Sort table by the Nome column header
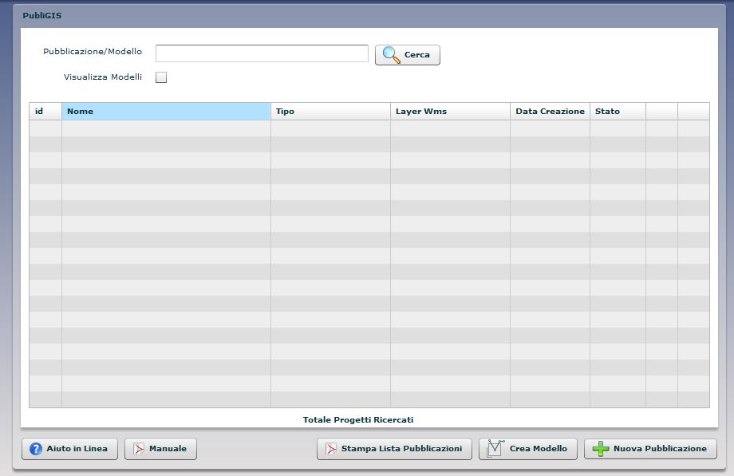This screenshot has height=476, width=734. tap(166, 112)
